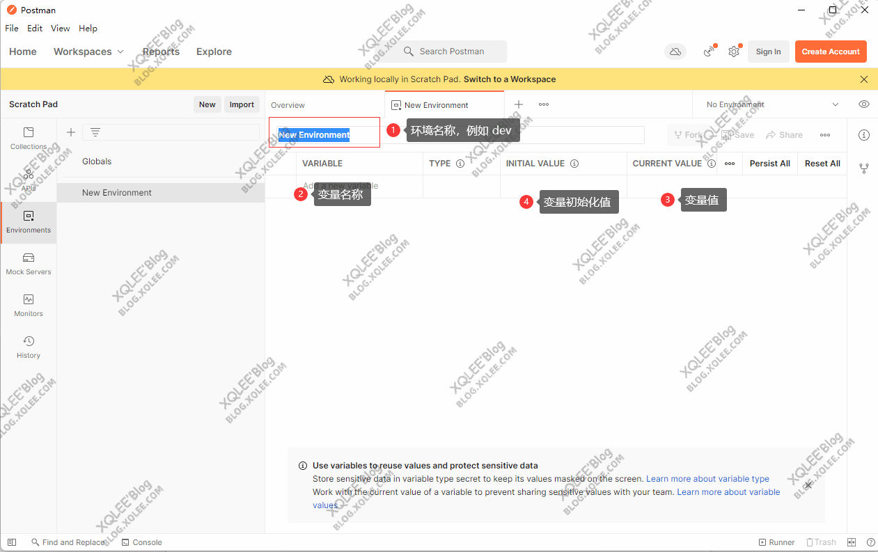This screenshot has width=878, height=552.
Task: Open the File menu
Action: click(12, 29)
